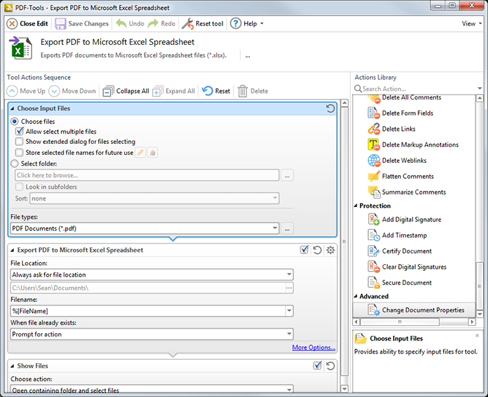Browse for folder with ellipsis button
The image size is (488, 397).
tap(287, 175)
